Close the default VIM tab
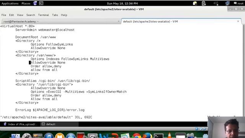 pos(238,21)
